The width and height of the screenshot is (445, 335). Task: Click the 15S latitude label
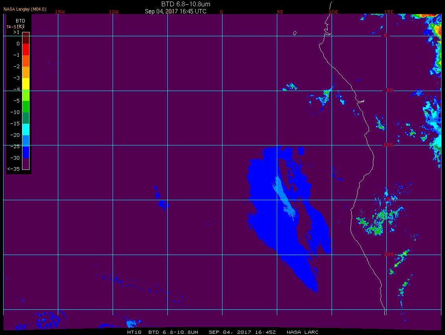388,199
